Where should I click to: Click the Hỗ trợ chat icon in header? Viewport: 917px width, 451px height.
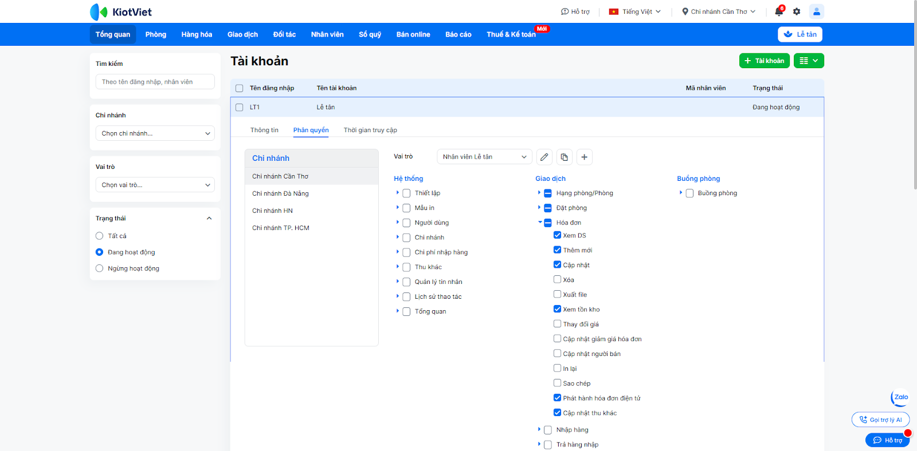[565, 11]
